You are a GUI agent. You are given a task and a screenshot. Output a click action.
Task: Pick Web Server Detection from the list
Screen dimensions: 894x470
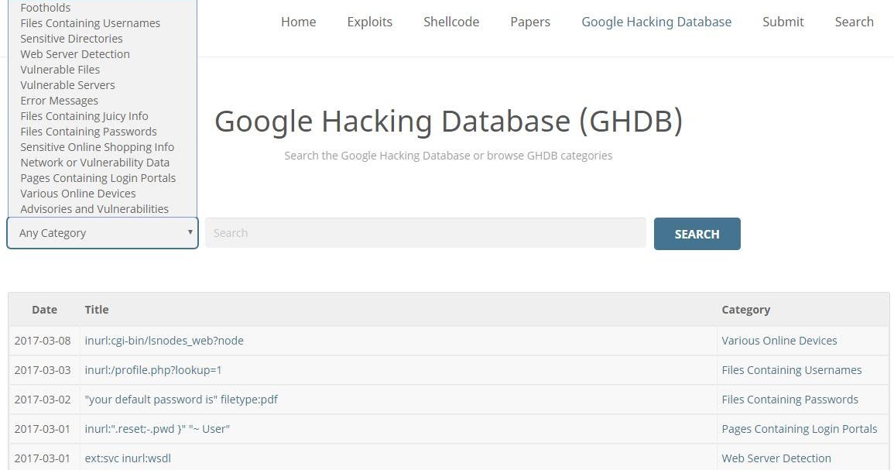coord(74,53)
